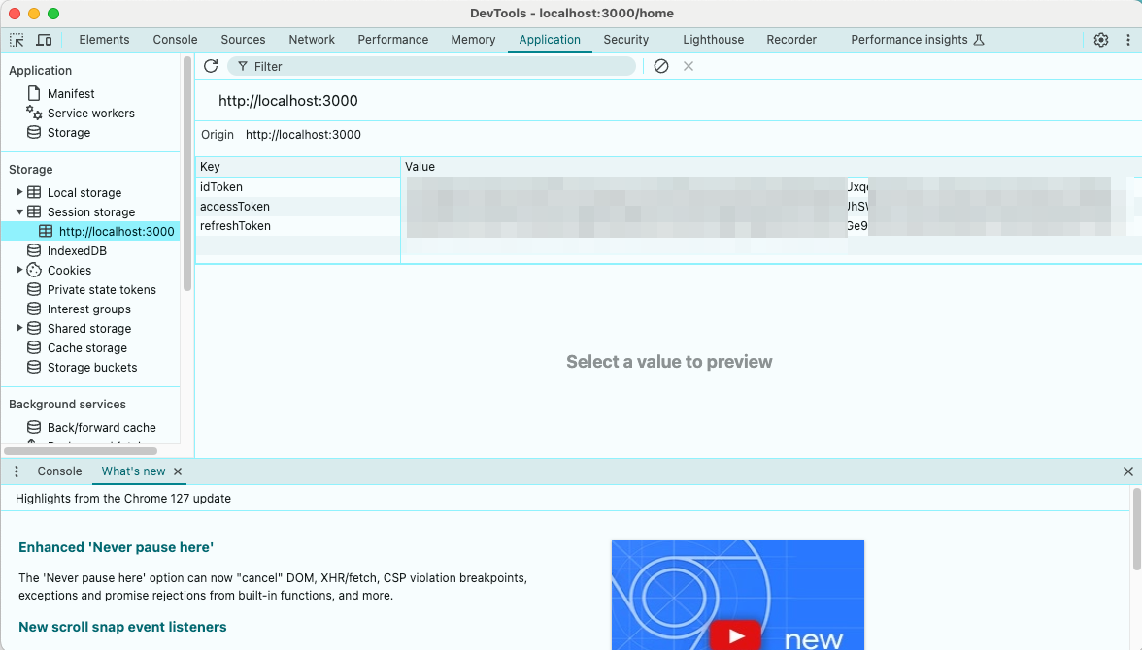Click the Manifest file icon
The width and height of the screenshot is (1142, 650).
click(33, 93)
